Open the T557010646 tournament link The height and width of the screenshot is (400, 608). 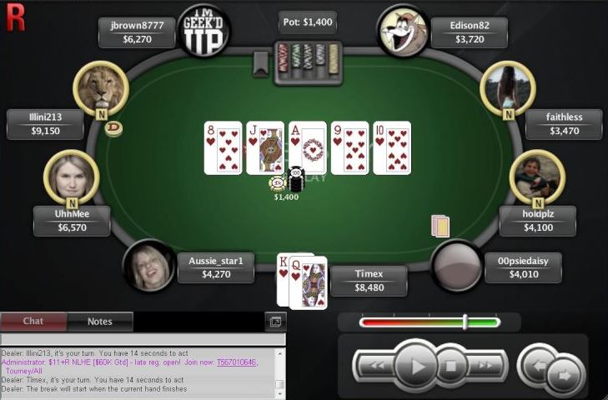click(236, 362)
